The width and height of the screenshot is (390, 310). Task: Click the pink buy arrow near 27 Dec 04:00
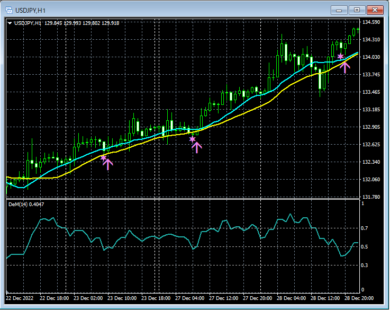tap(196, 147)
